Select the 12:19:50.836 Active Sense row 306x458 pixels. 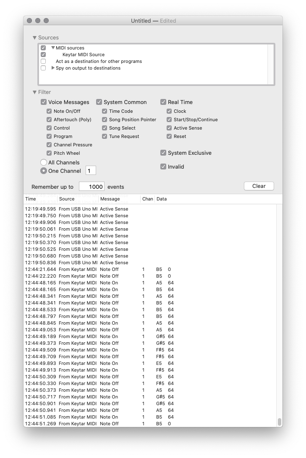click(150, 263)
